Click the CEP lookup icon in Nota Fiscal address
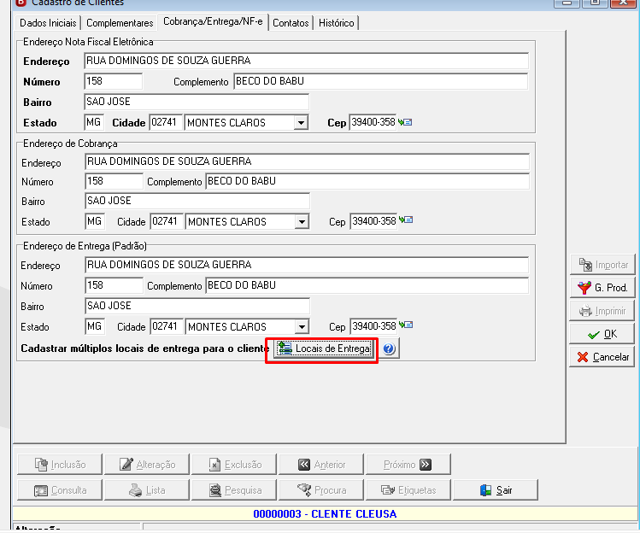Screen dimensions: 640x533 click(405, 122)
